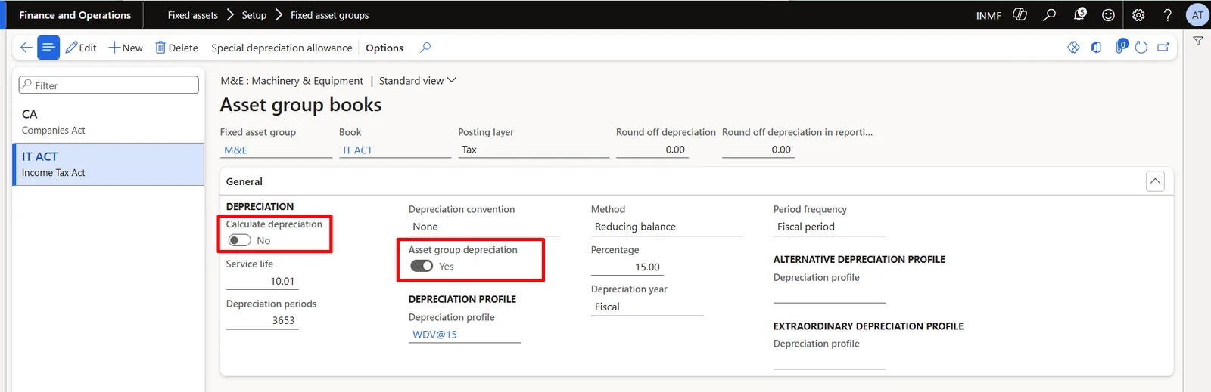The height and width of the screenshot is (392, 1211).
Task: Click Round off depreciation in reporting field
Action: [757, 150]
